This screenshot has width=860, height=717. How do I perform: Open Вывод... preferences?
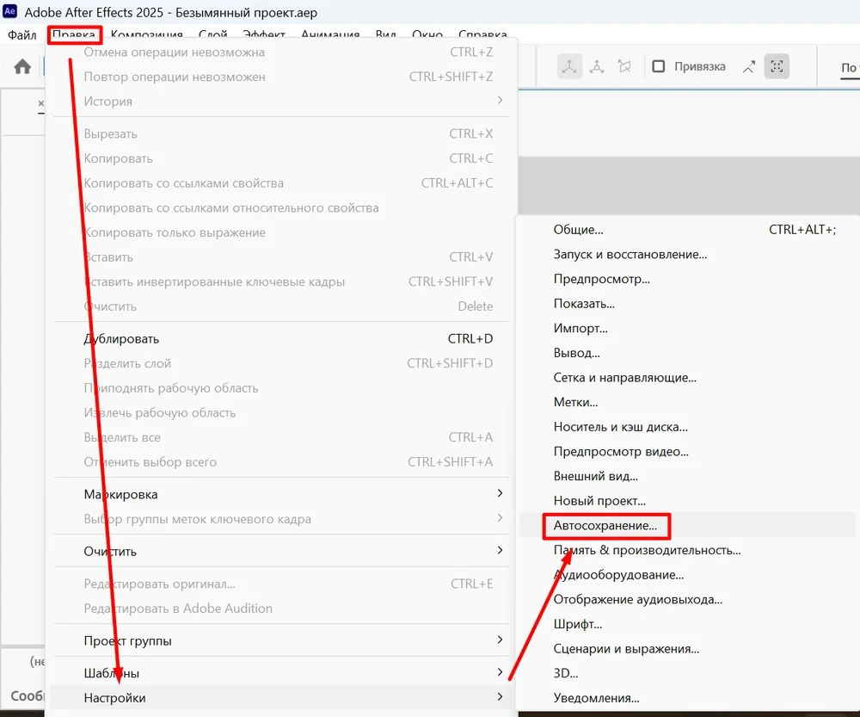(688, 353)
